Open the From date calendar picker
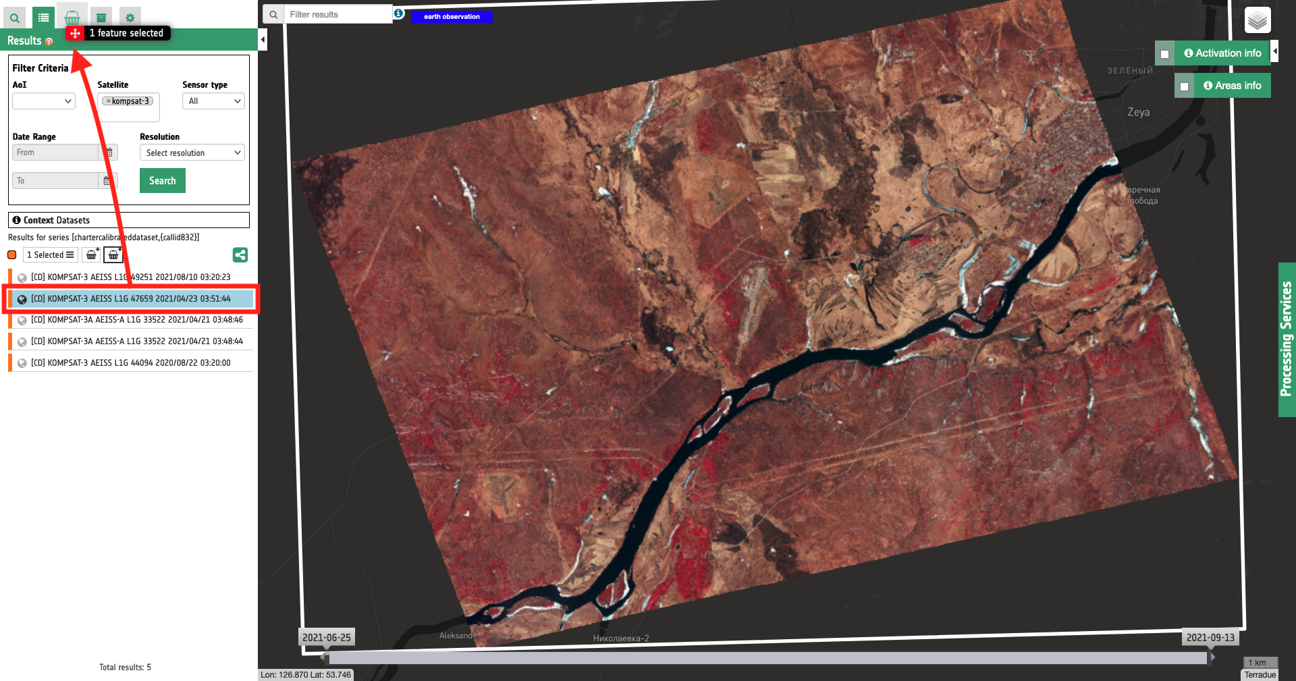The width and height of the screenshot is (1296, 681). point(109,153)
